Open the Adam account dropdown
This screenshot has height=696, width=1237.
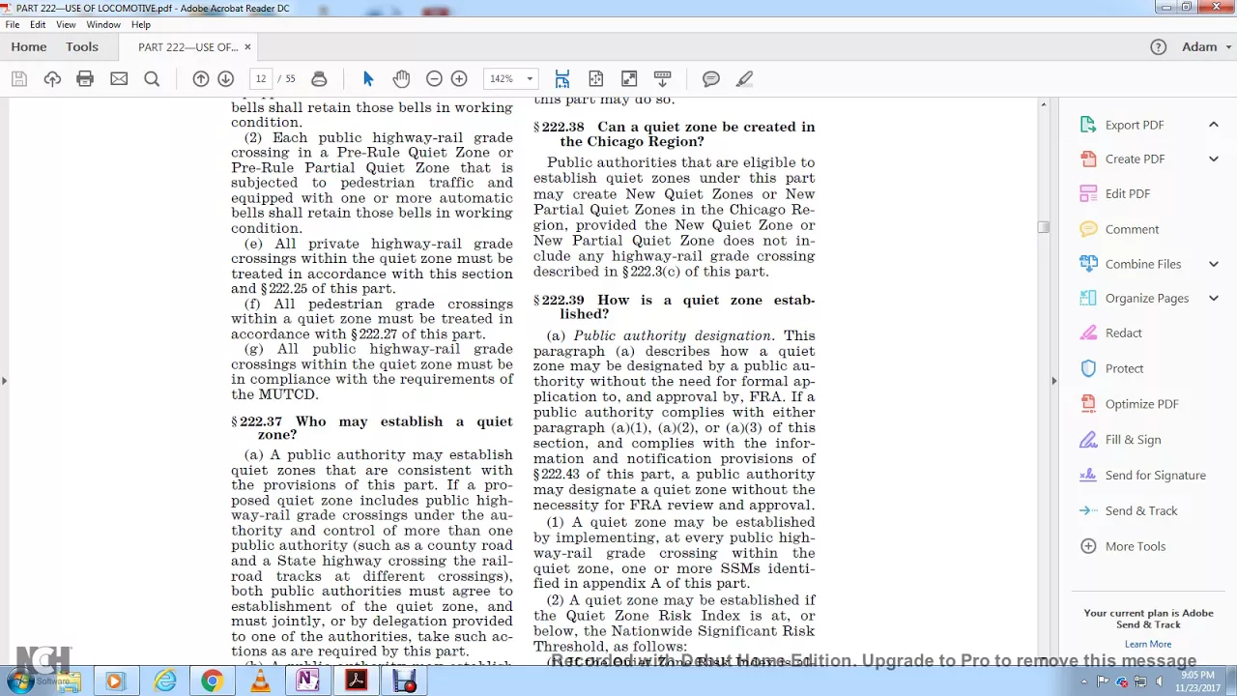click(x=1207, y=46)
